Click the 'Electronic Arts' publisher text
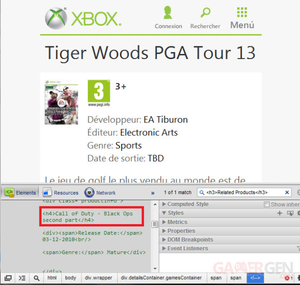 pos(149,133)
